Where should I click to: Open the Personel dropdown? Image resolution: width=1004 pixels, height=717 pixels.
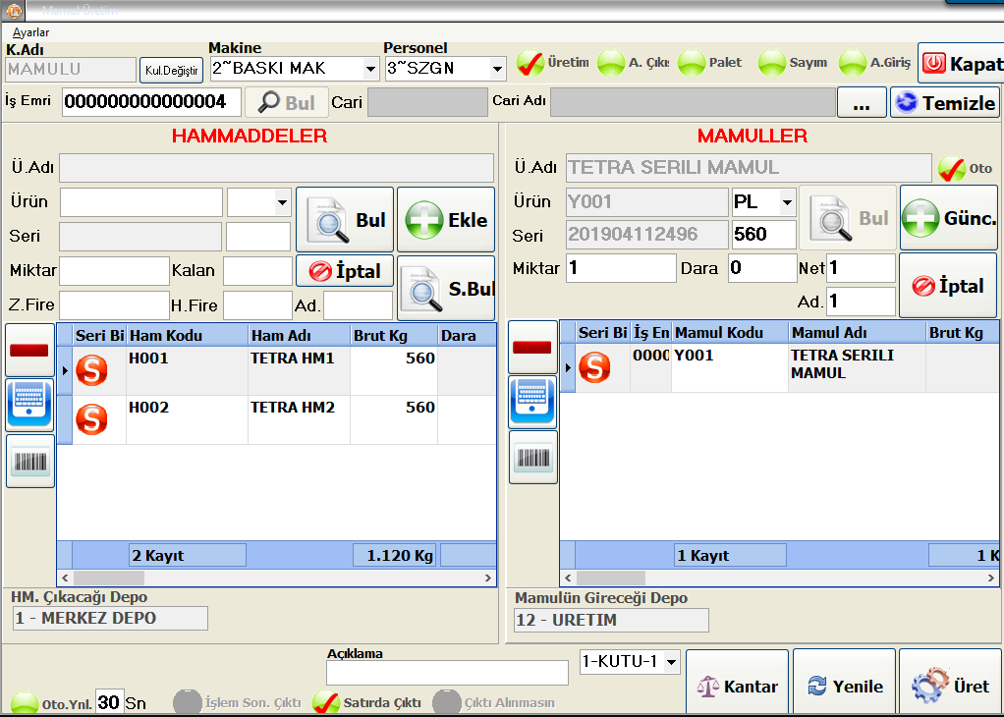pyautogui.click(x=497, y=69)
